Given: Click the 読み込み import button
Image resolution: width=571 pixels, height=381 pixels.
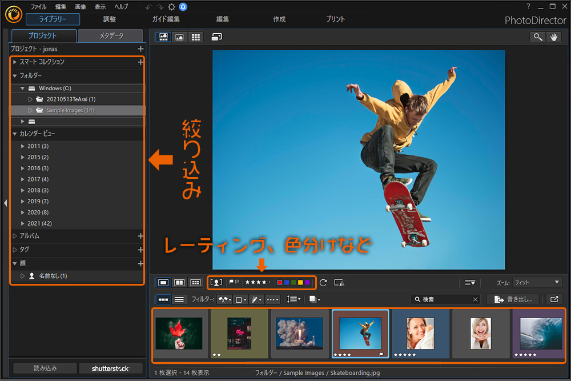Looking at the screenshot, I should tap(45, 368).
